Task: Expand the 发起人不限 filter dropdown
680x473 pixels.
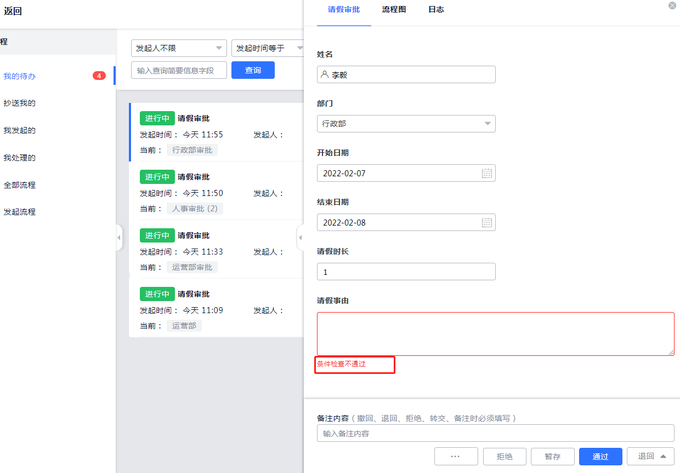Action: click(x=179, y=48)
